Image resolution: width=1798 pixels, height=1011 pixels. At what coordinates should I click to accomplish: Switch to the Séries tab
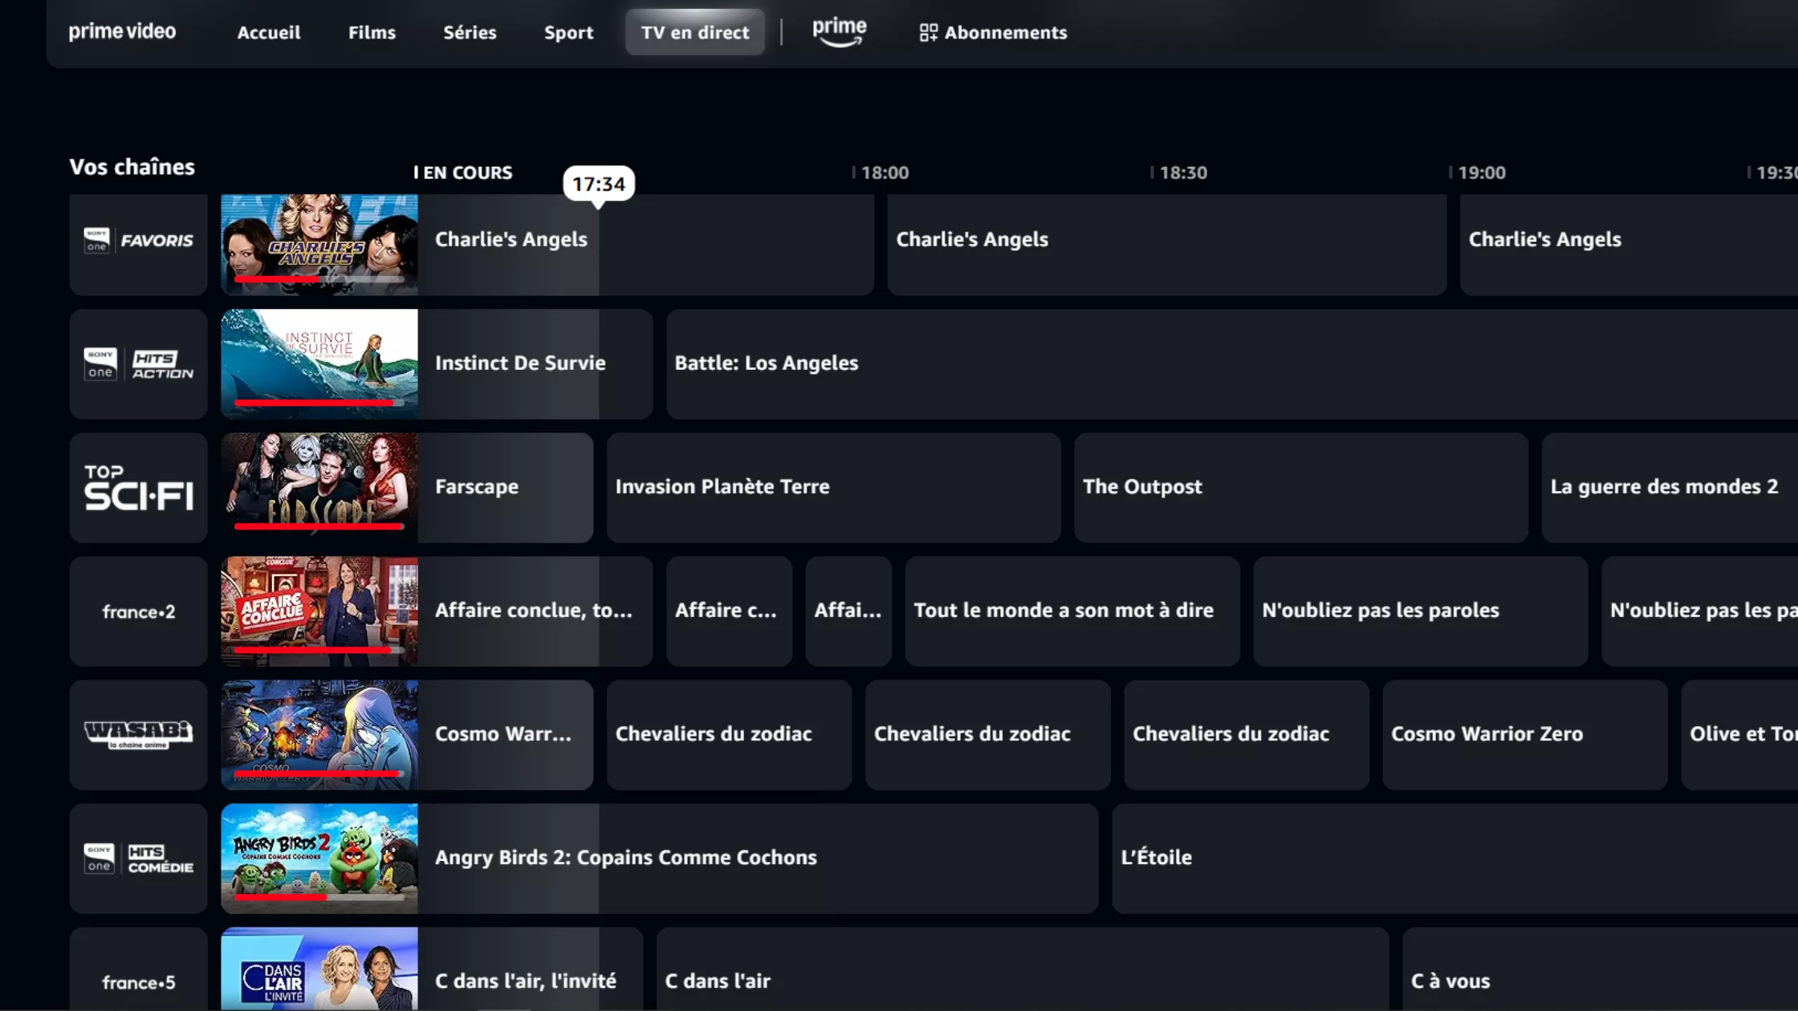pos(469,32)
